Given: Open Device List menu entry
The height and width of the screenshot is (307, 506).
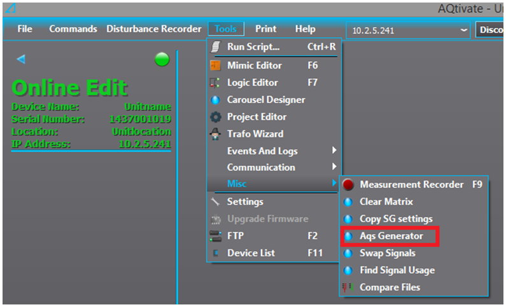Looking at the screenshot, I should point(274,253).
